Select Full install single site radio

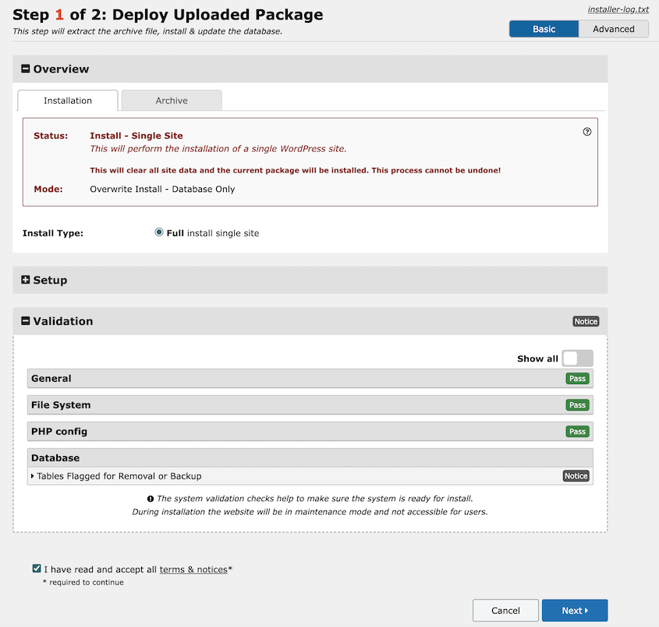coord(159,232)
